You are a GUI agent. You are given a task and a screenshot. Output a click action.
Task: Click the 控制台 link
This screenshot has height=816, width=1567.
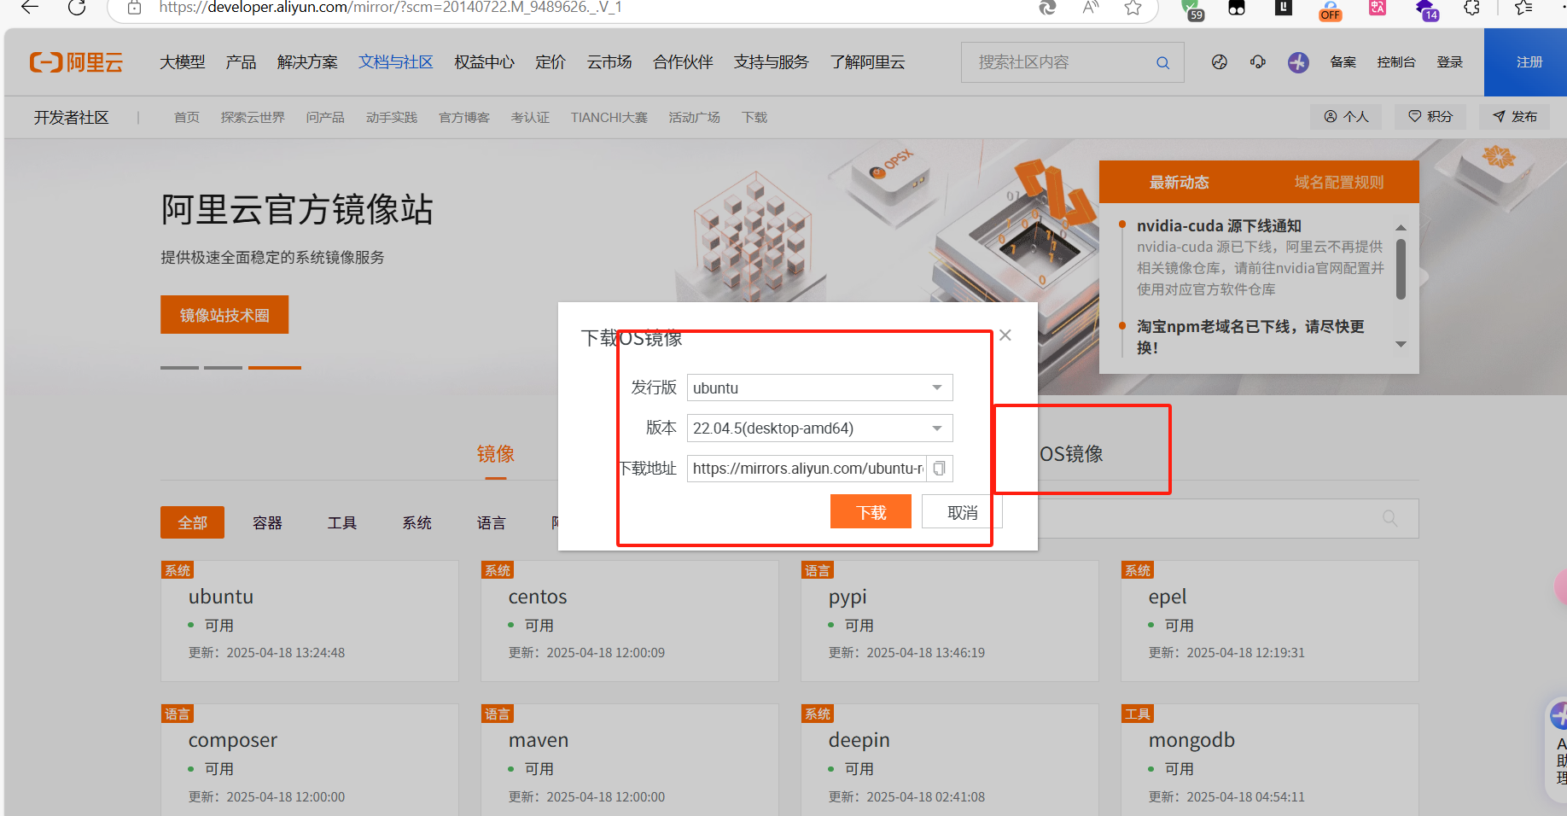pyautogui.click(x=1395, y=62)
